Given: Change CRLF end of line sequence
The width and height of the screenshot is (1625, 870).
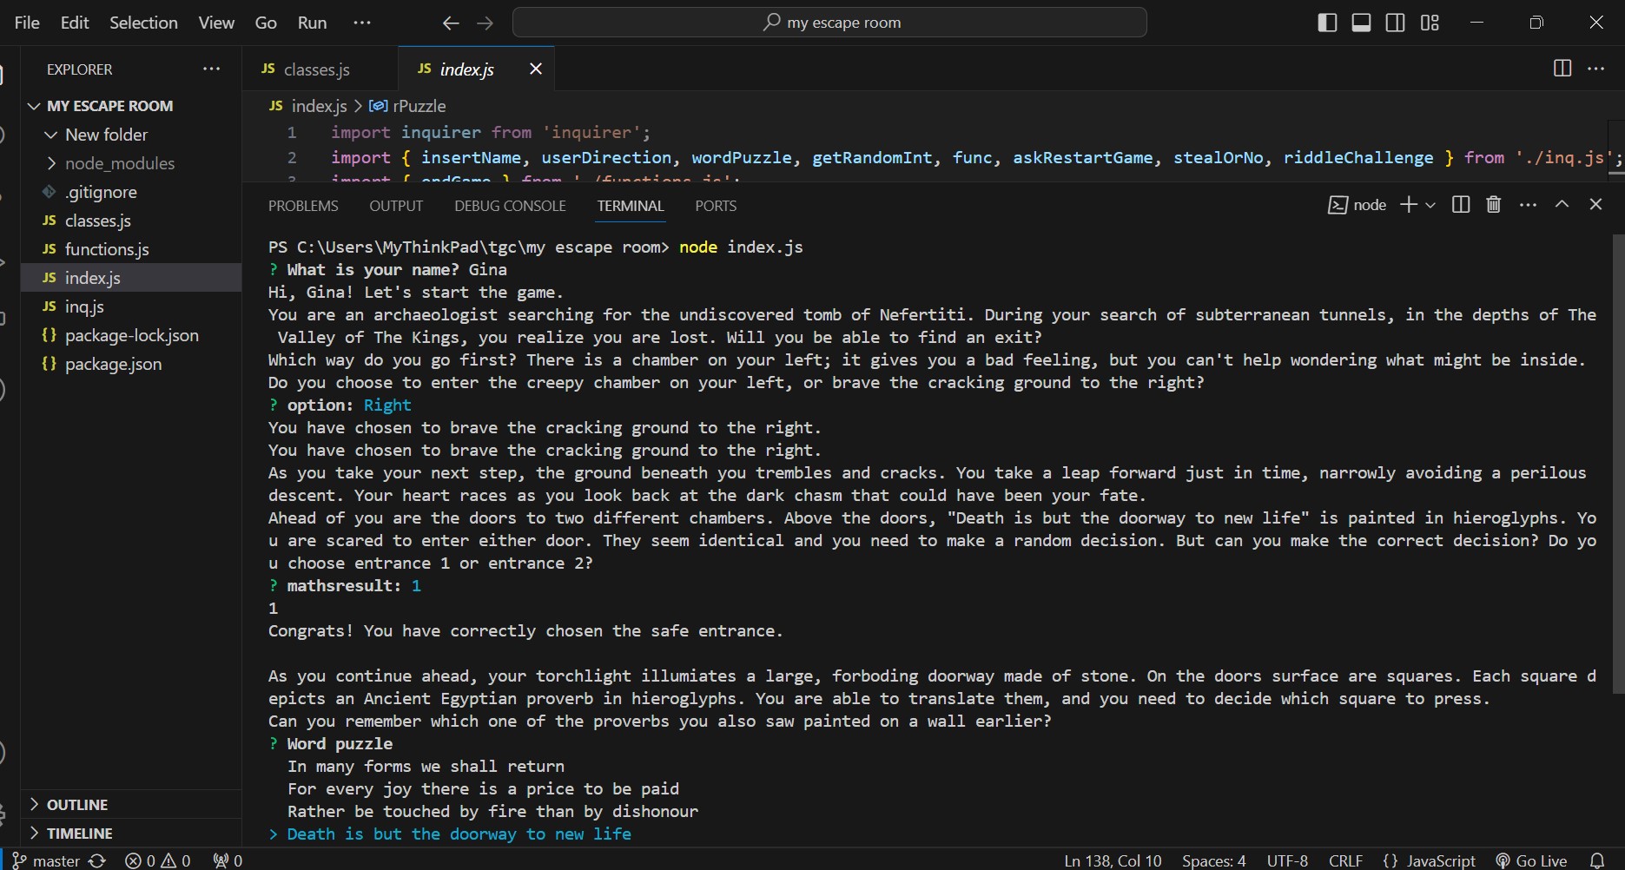Looking at the screenshot, I should click(x=1345, y=860).
